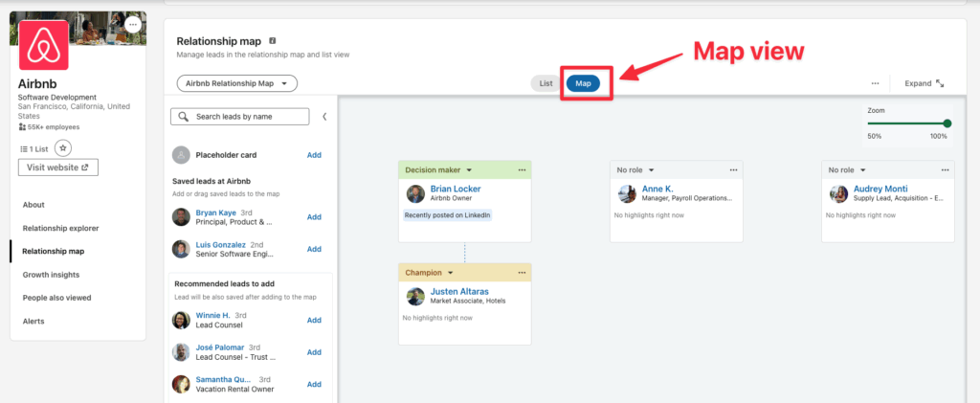This screenshot has height=403, width=980.
Task: Click the Zoom slider handle at 100%
Action: 947,123
